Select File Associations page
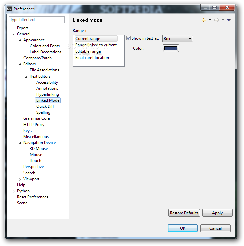Image resolution: width=244 pixels, height=246 pixels. tap(44, 70)
